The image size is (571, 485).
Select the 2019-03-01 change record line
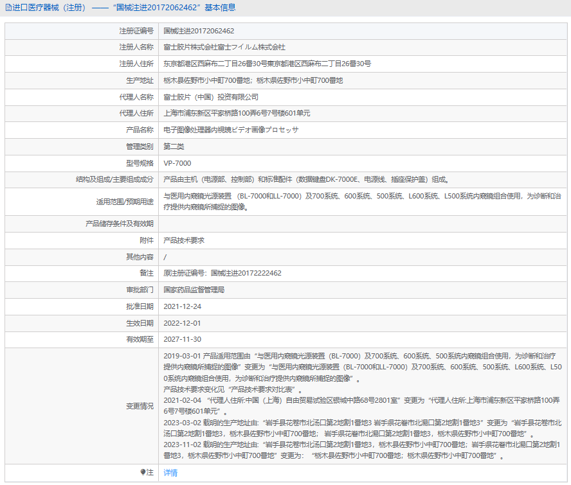362,367
